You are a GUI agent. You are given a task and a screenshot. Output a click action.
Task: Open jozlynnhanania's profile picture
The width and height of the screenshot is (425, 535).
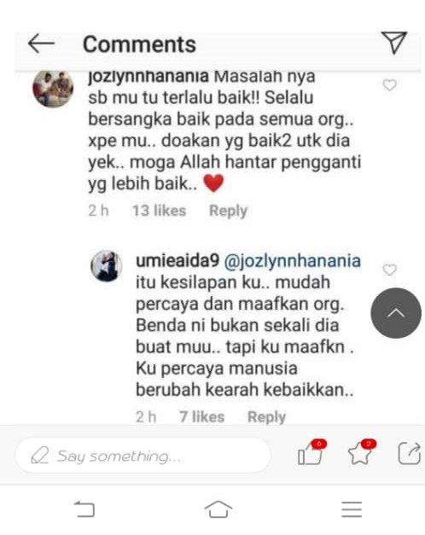click(x=53, y=88)
